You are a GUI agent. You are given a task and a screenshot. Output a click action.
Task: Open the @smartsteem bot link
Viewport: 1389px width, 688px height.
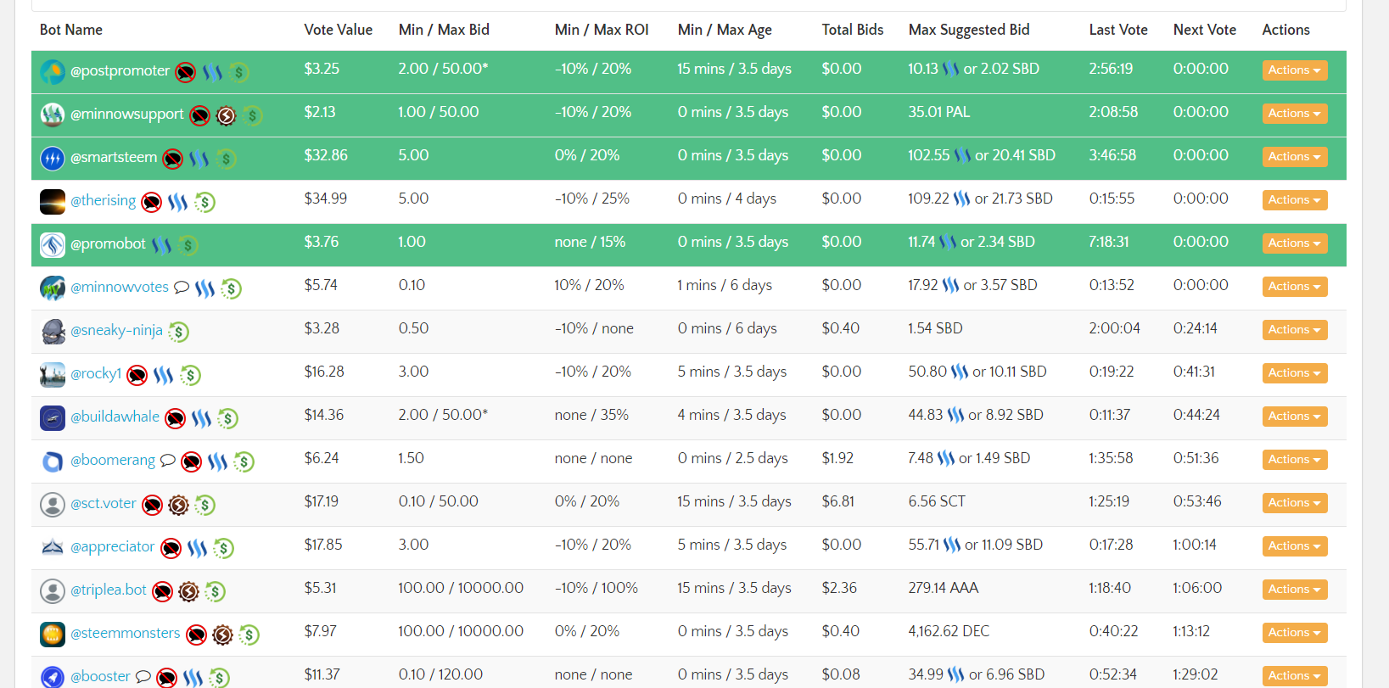[114, 157]
